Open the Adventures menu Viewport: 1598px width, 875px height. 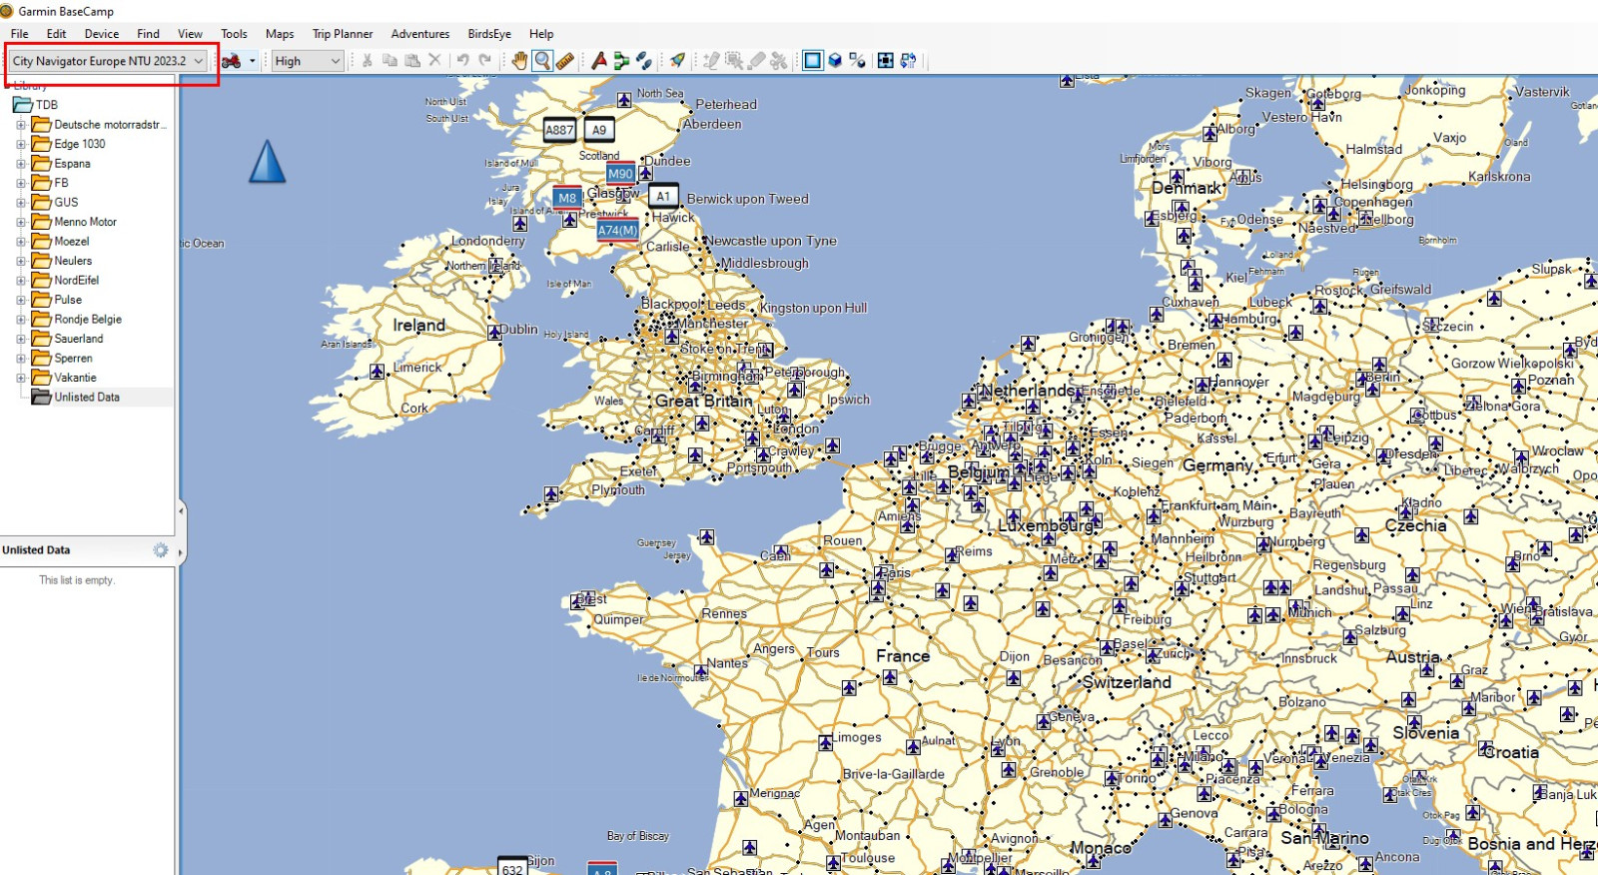tap(419, 34)
